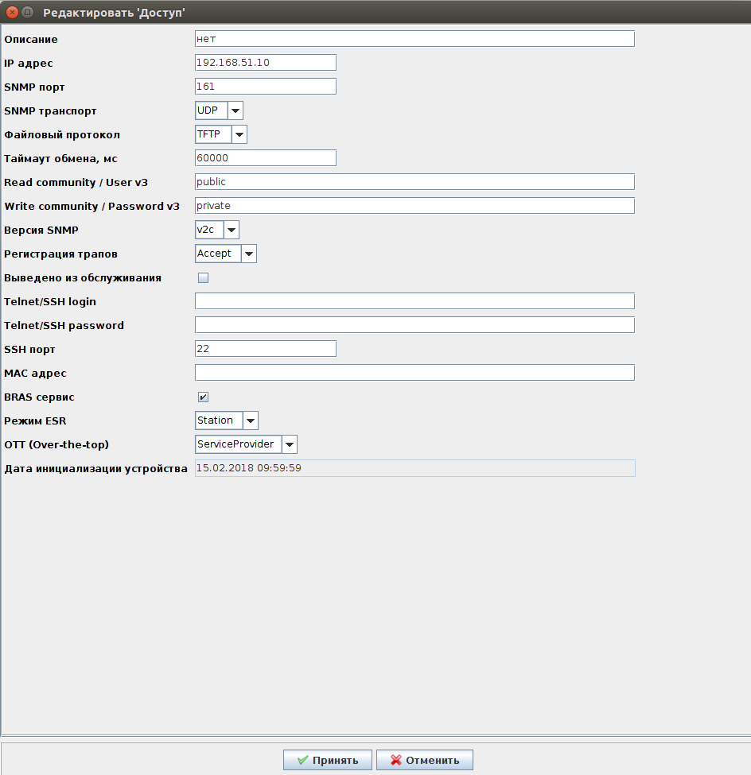Open the Режим ESR Station dropdown
Image resolution: width=751 pixels, height=775 pixels.
pyautogui.click(x=227, y=420)
